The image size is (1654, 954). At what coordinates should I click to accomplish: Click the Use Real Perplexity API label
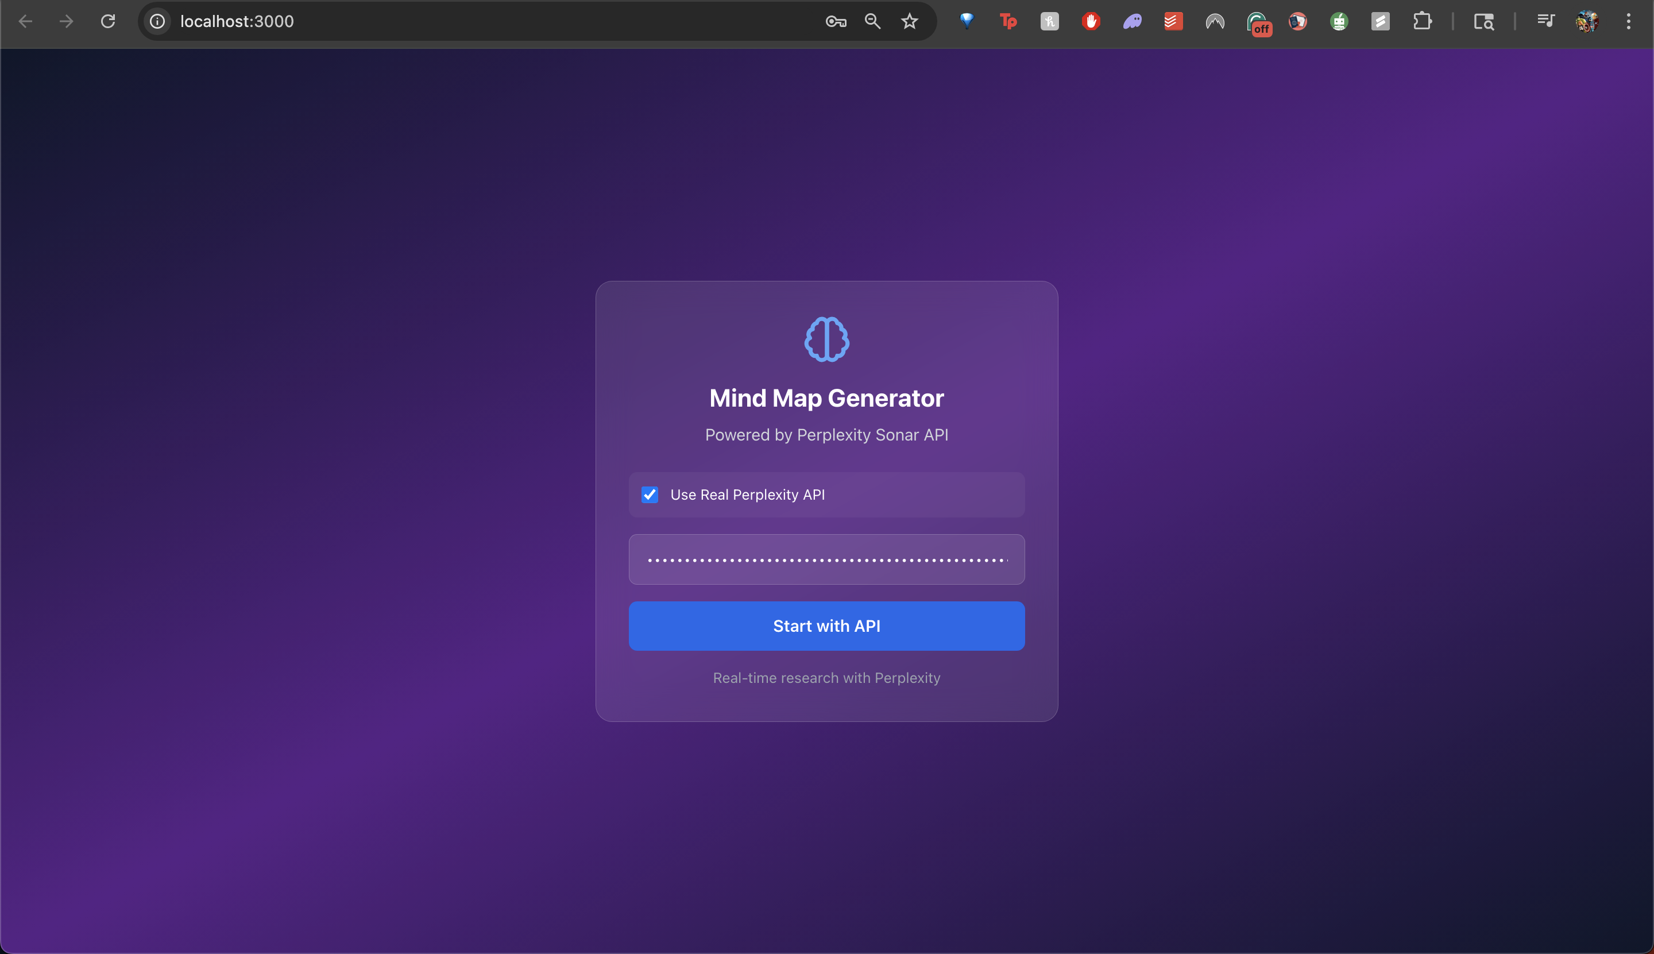pos(747,495)
